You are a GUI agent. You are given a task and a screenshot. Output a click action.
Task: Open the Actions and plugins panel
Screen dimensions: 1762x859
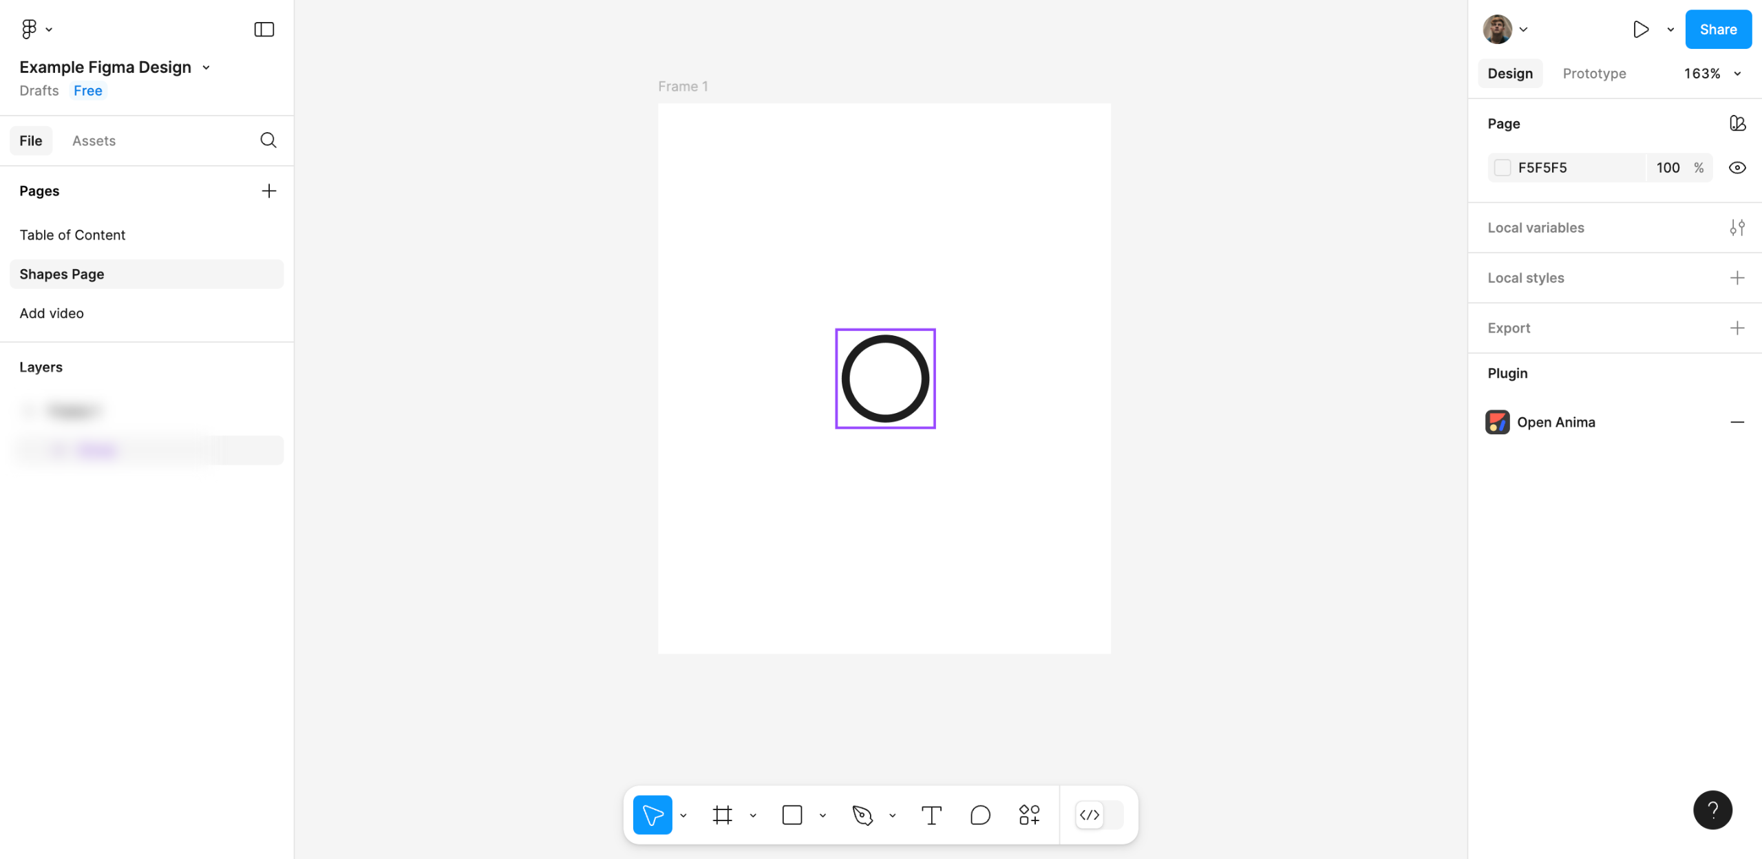[x=1028, y=814]
